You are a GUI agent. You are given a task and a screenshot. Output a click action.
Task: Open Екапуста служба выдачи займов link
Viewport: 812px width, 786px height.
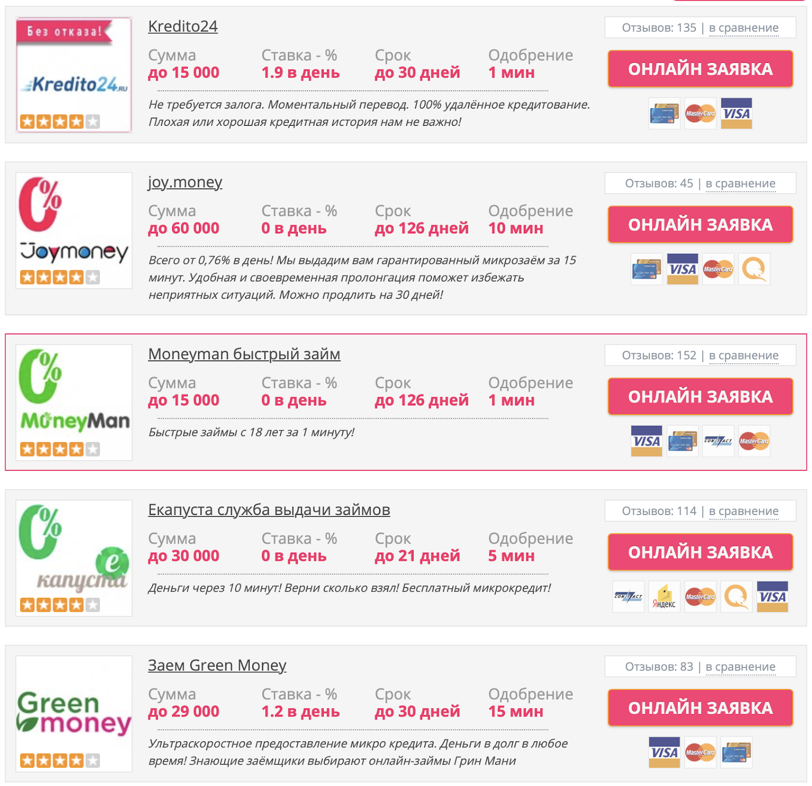point(269,509)
